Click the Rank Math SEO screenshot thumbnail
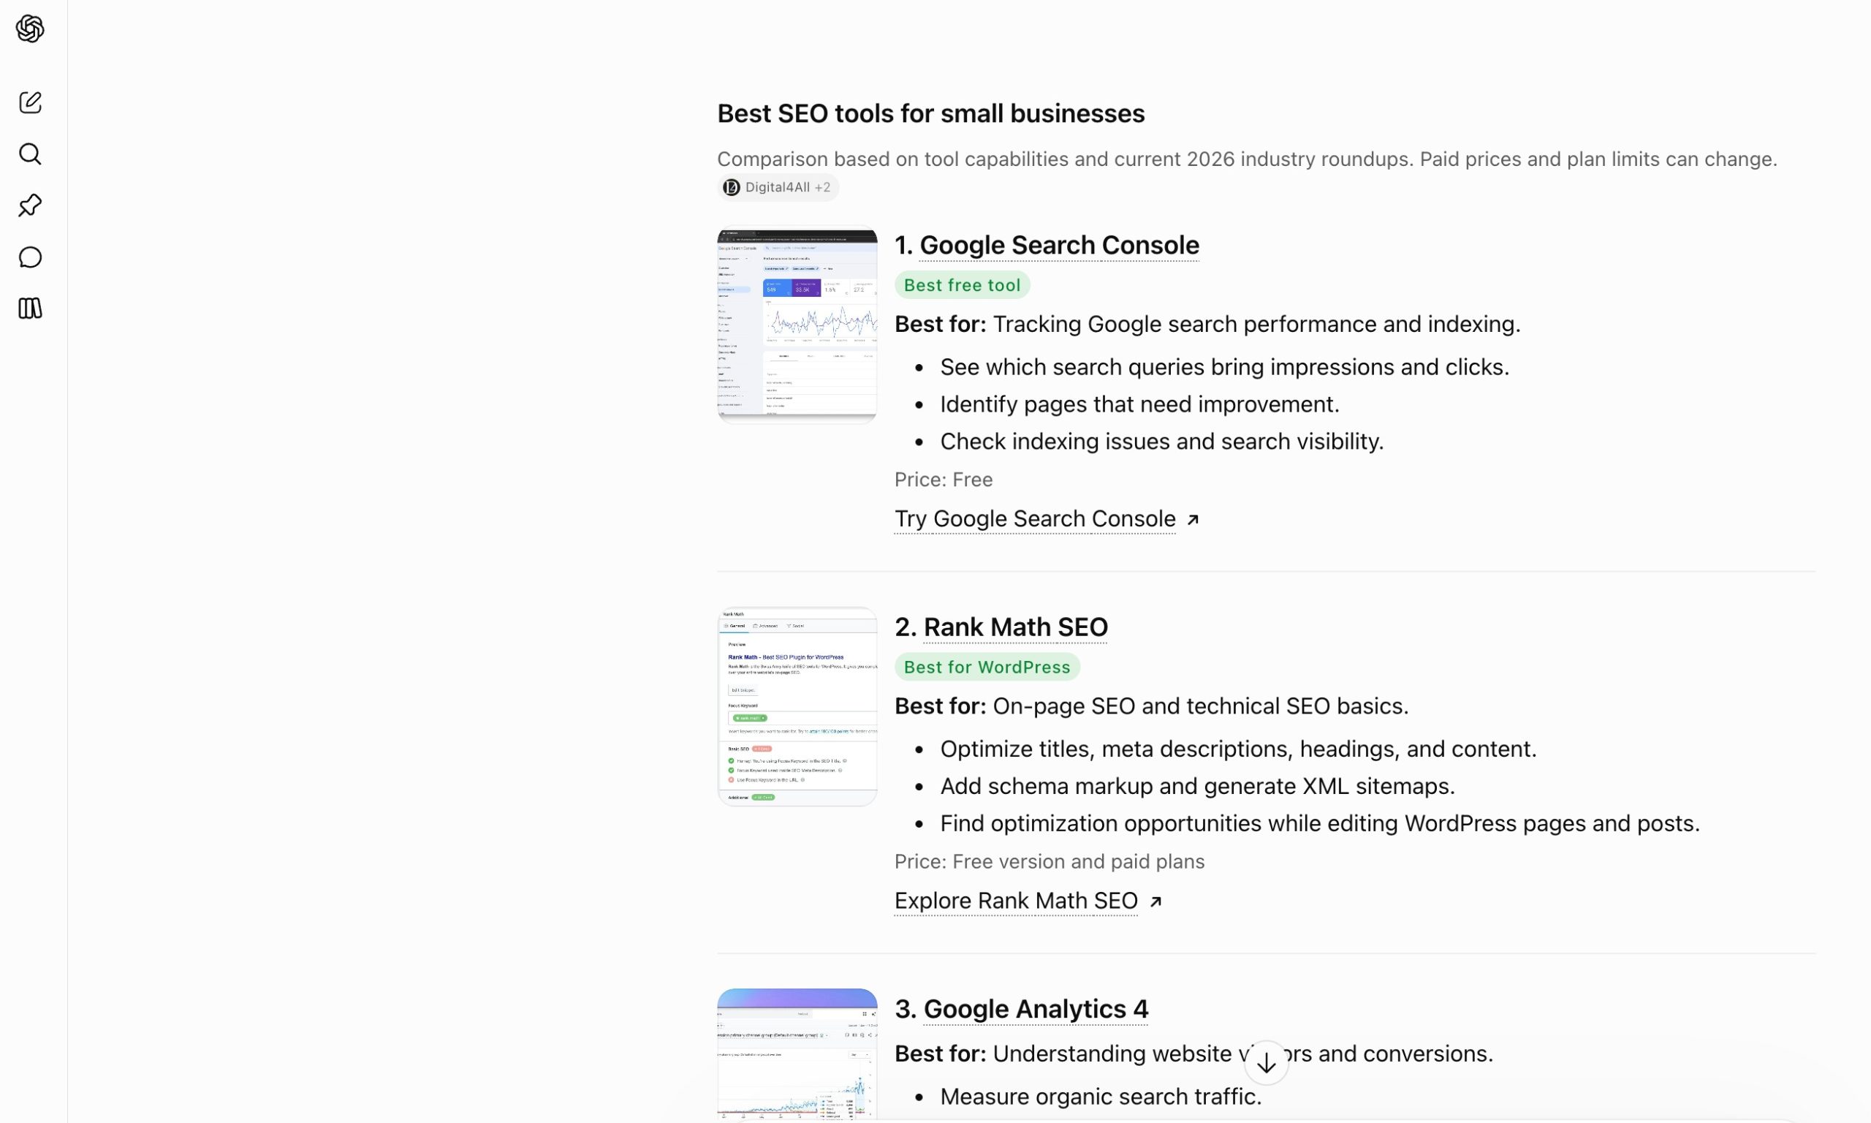The image size is (1871, 1123). [797, 706]
